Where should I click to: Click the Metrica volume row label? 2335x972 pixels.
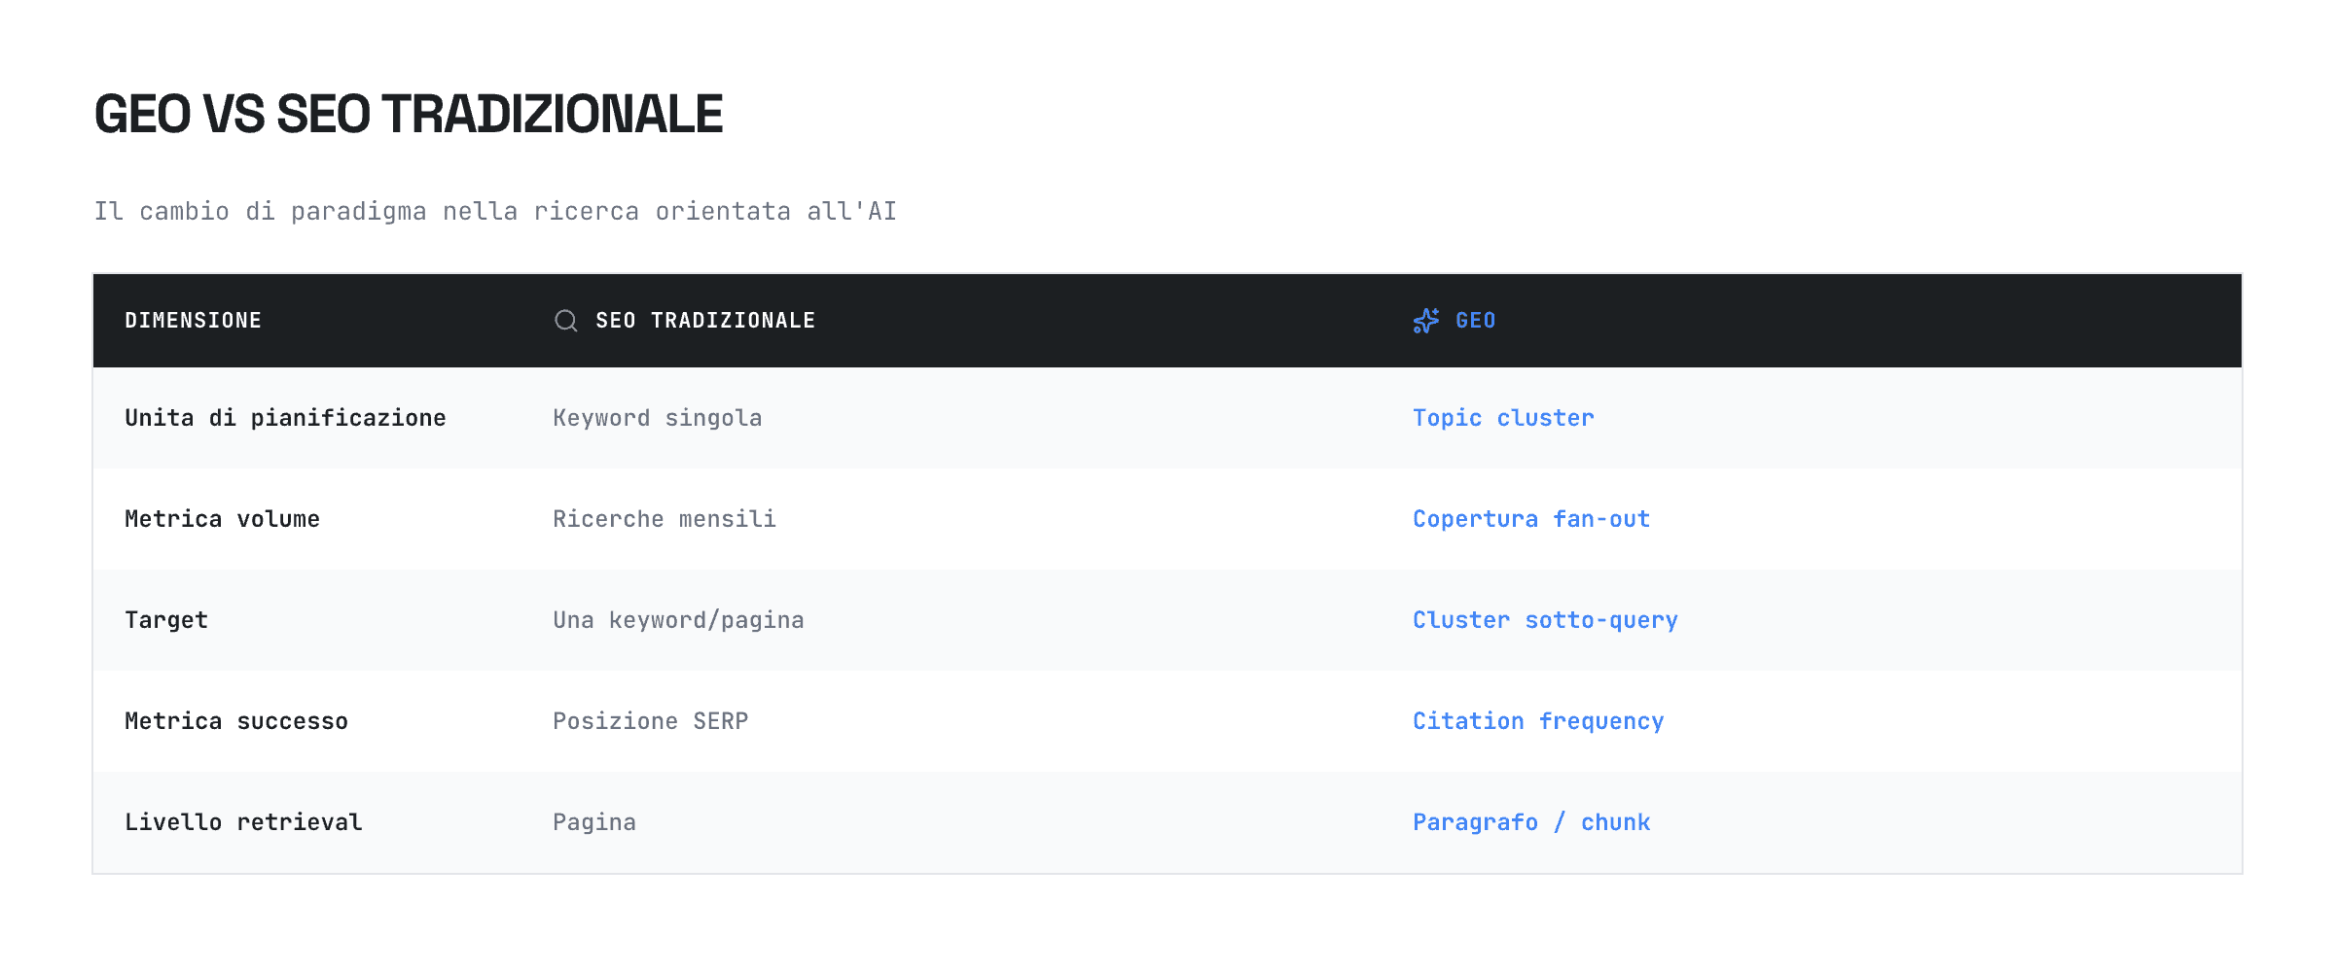(222, 518)
